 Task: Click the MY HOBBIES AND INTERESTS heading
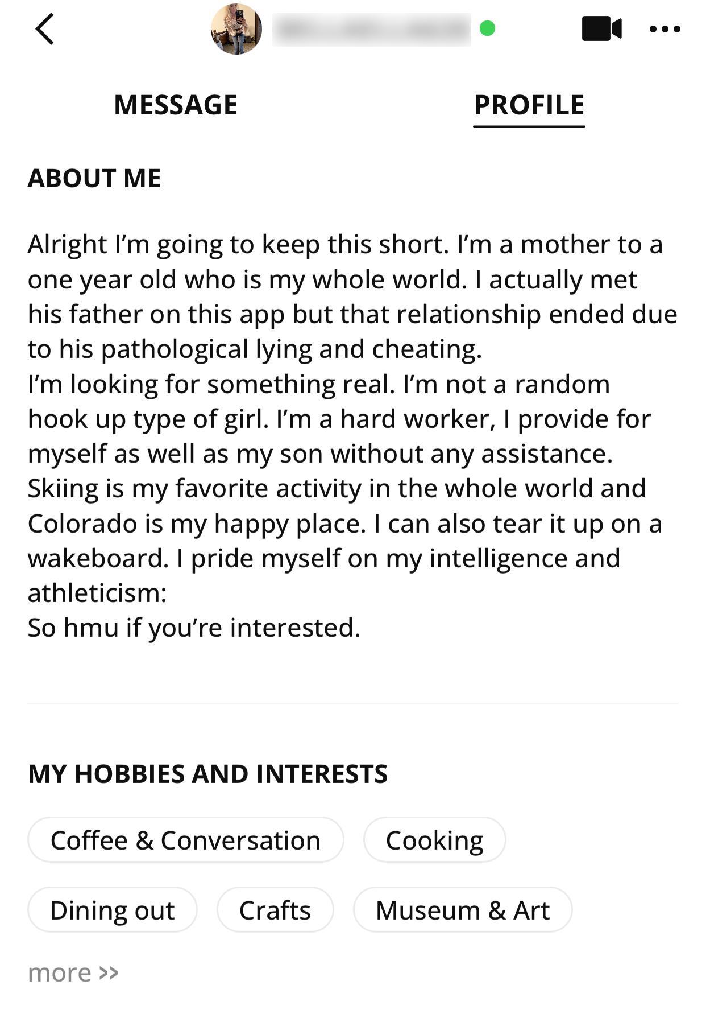point(207,774)
